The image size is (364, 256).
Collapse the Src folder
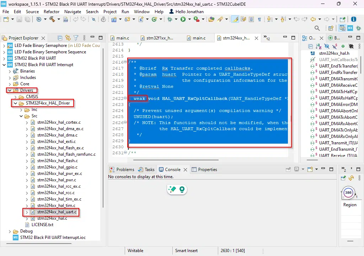[21, 116]
